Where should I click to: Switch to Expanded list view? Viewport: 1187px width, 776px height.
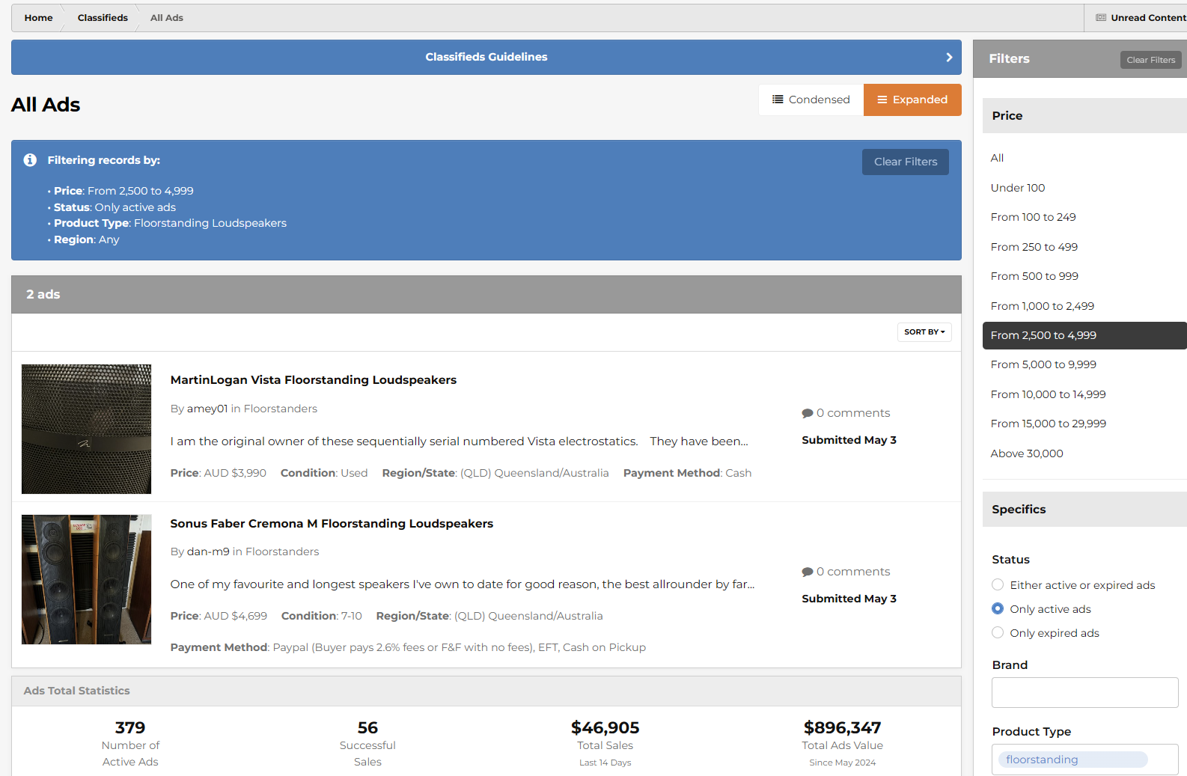[x=912, y=100]
